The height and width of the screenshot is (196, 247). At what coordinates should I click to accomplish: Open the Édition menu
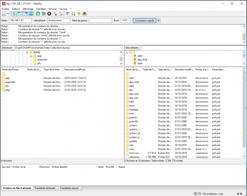pyautogui.click(x=16, y=9)
